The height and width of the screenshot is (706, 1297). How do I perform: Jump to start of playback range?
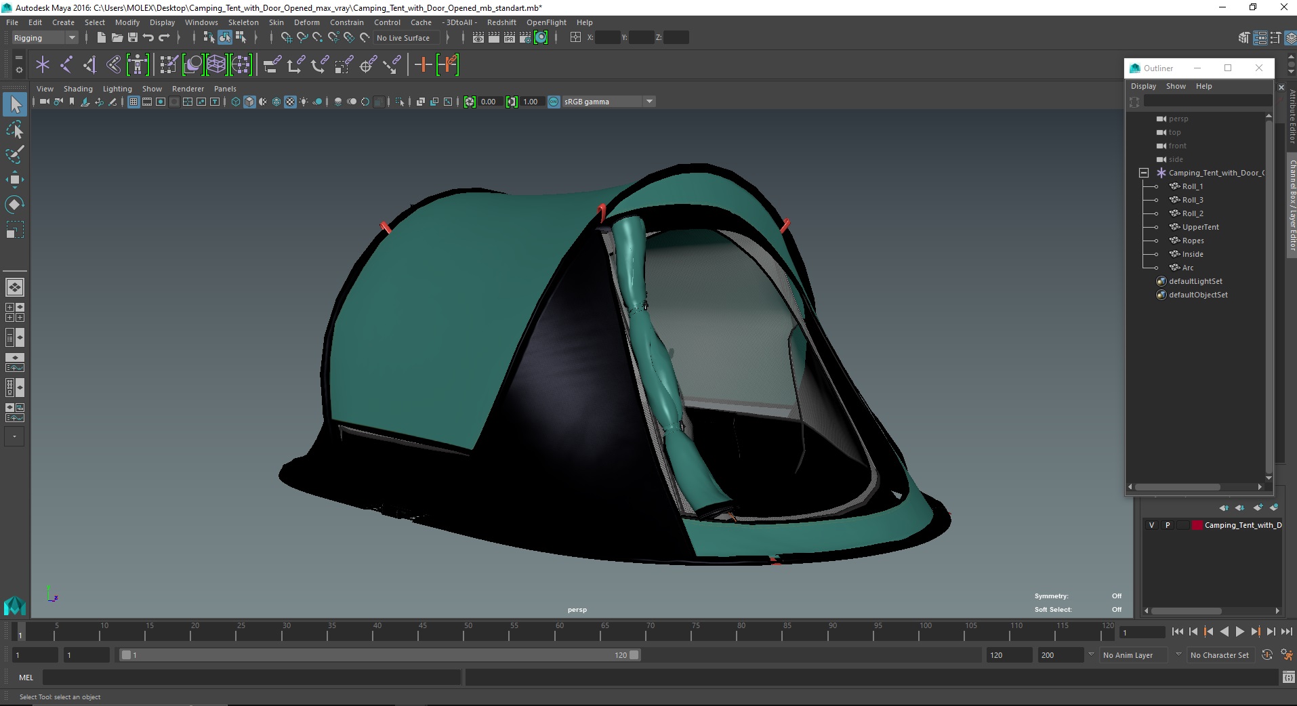pyautogui.click(x=1177, y=631)
